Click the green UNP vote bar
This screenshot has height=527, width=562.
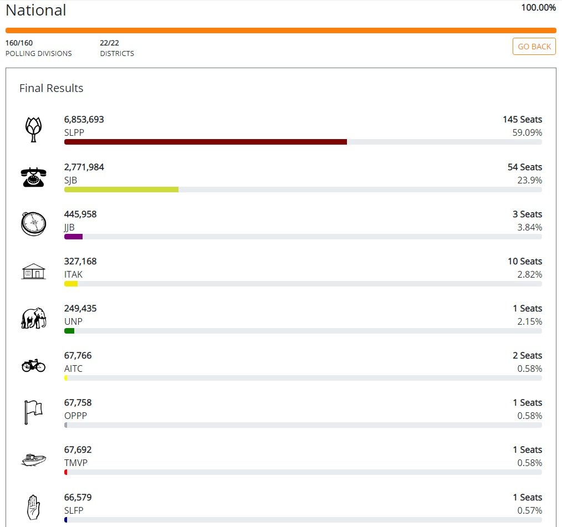click(x=69, y=331)
